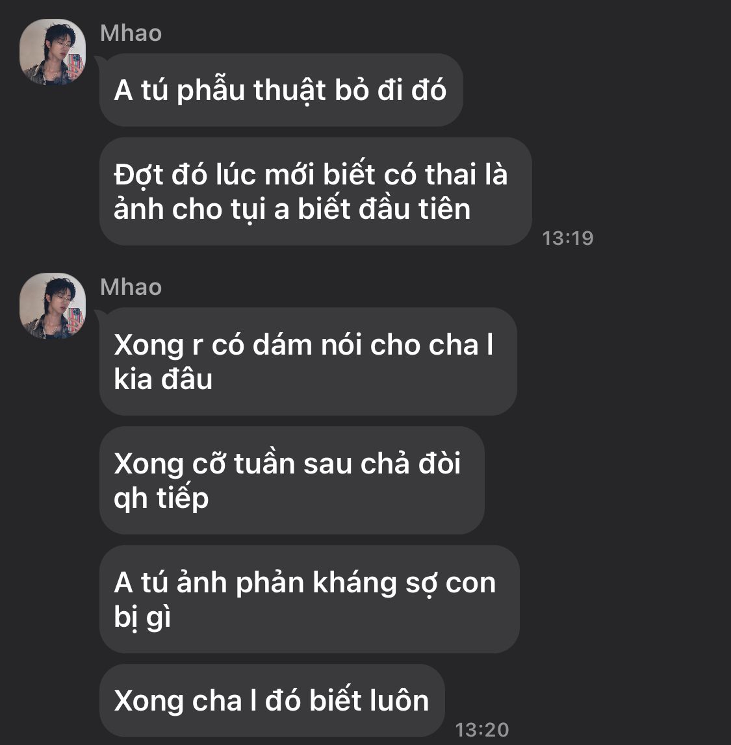Click the words "đầu tiên" in the second bubble
Screen dimensions: 731x745
pyautogui.click(x=415, y=209)
